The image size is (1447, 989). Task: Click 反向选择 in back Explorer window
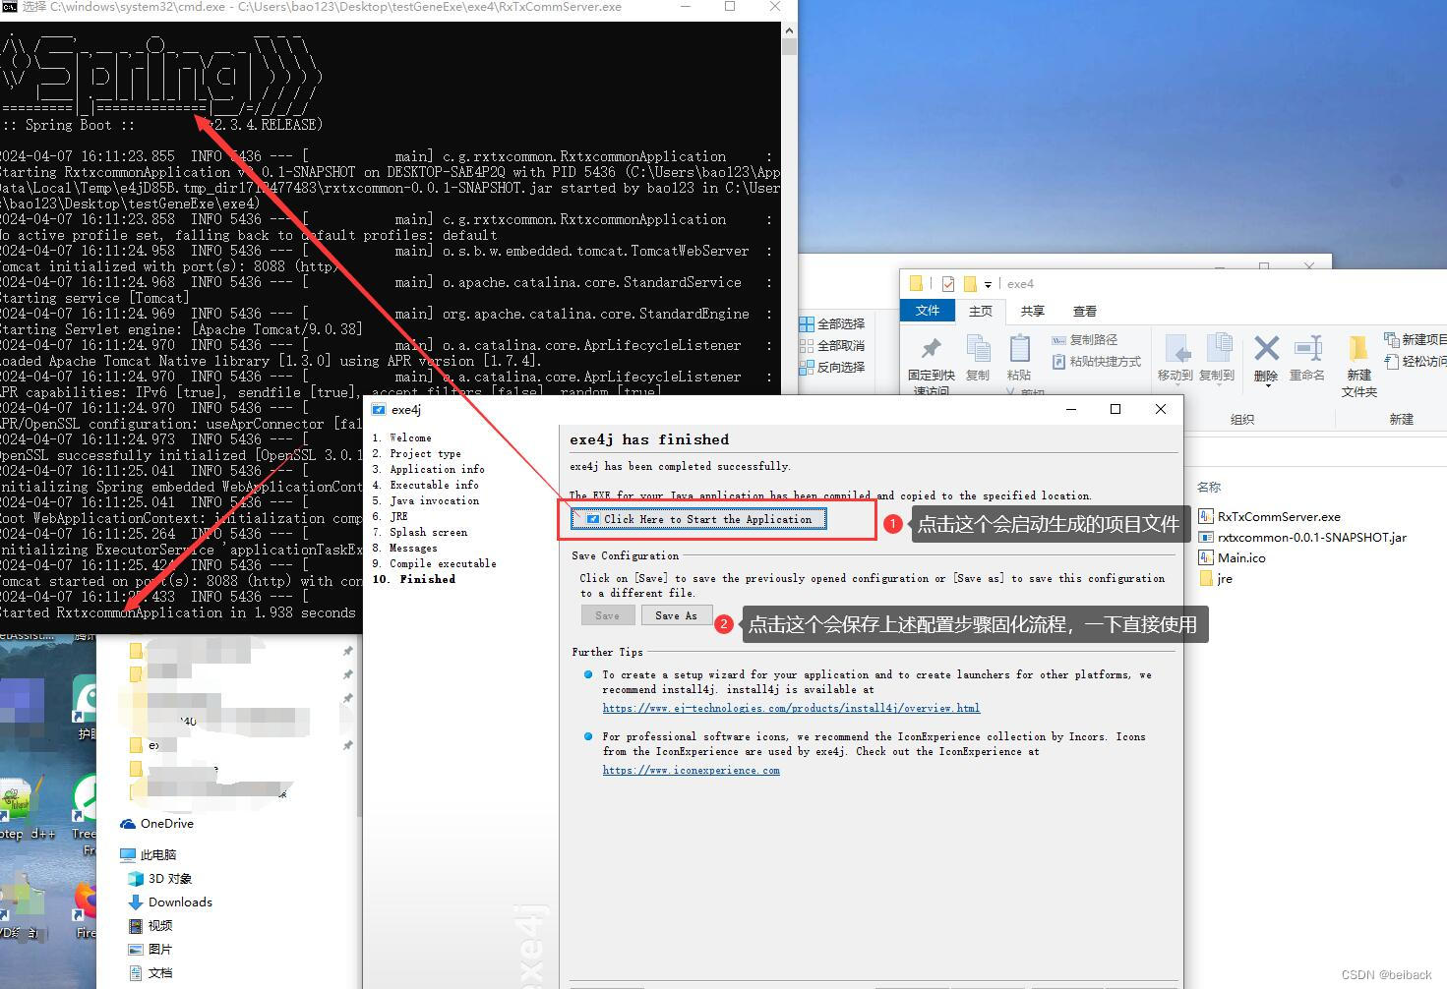coord(832,367)
